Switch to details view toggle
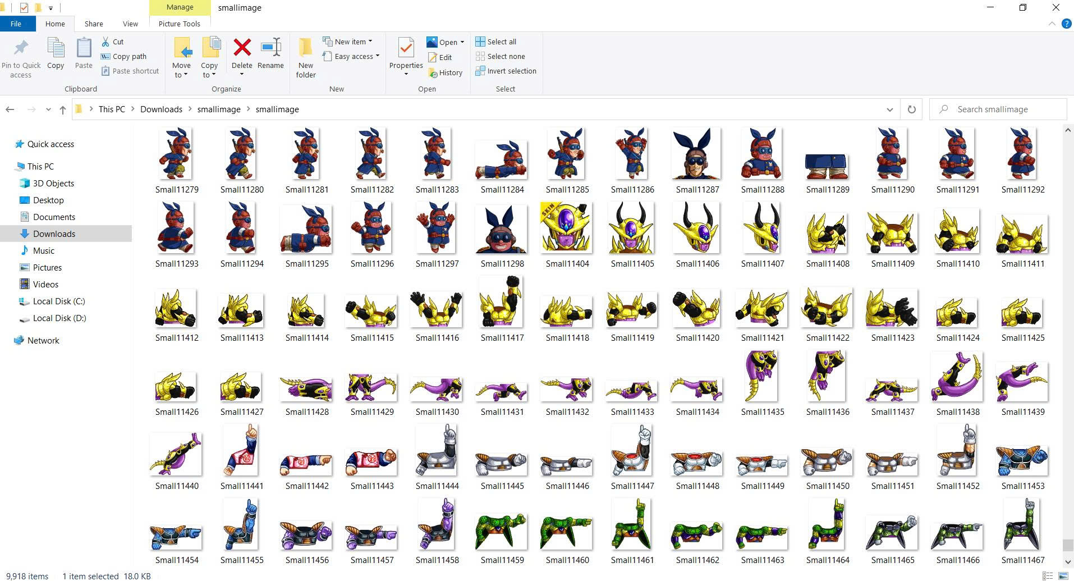The image size is (1074, 581). [1047, 576]
